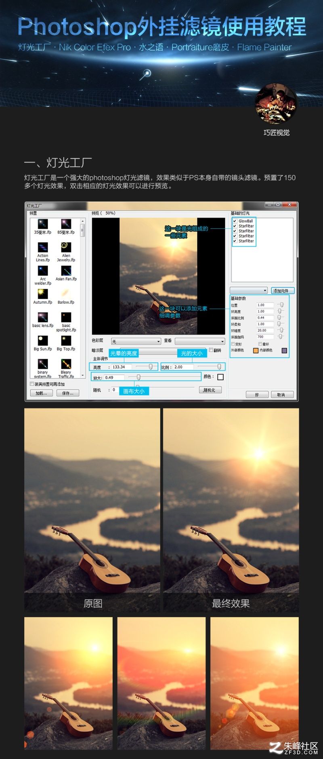Click the 放大 zoom slider handle
Image resolution: width=323 pixels, height=759 pixels.
[x=138, y=377]
